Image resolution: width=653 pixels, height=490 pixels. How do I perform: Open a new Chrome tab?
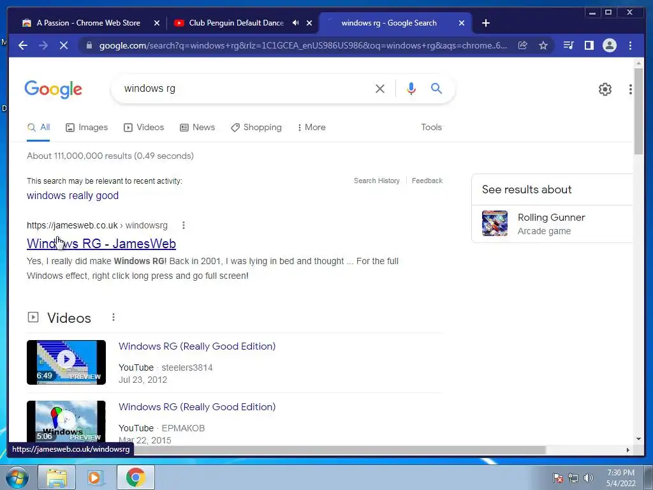485,23
